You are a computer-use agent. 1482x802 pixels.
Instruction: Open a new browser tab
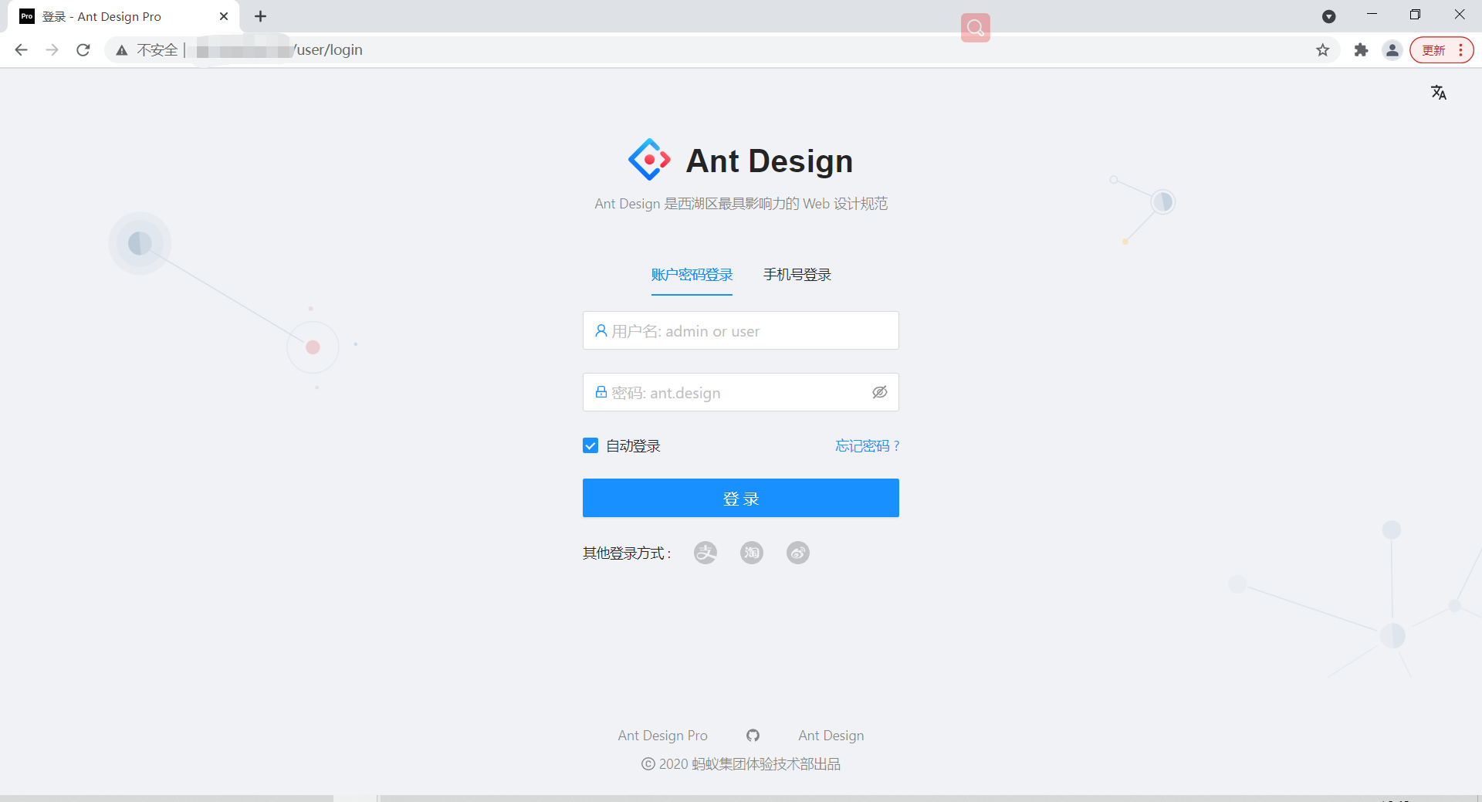point(261,16)
